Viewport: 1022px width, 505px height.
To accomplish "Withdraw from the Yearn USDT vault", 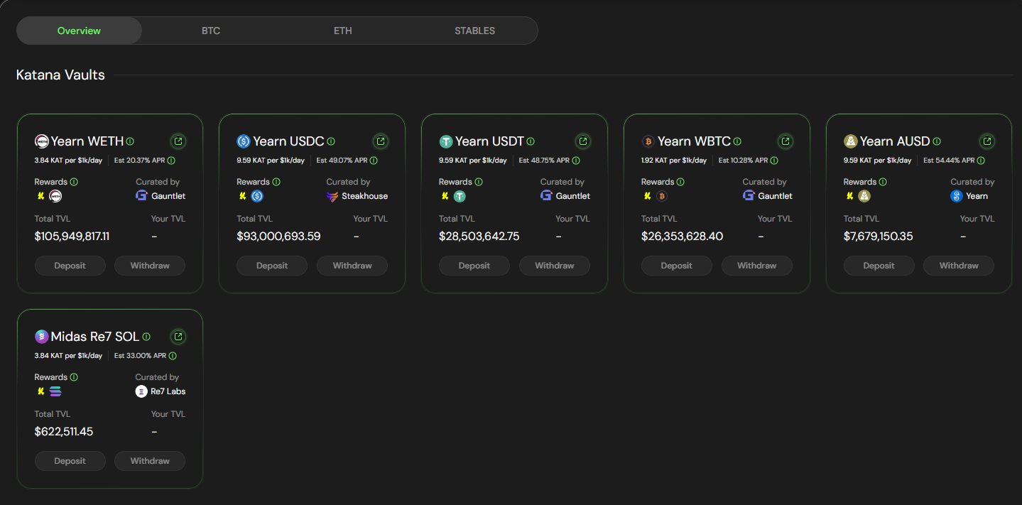I will pos(555,266).
